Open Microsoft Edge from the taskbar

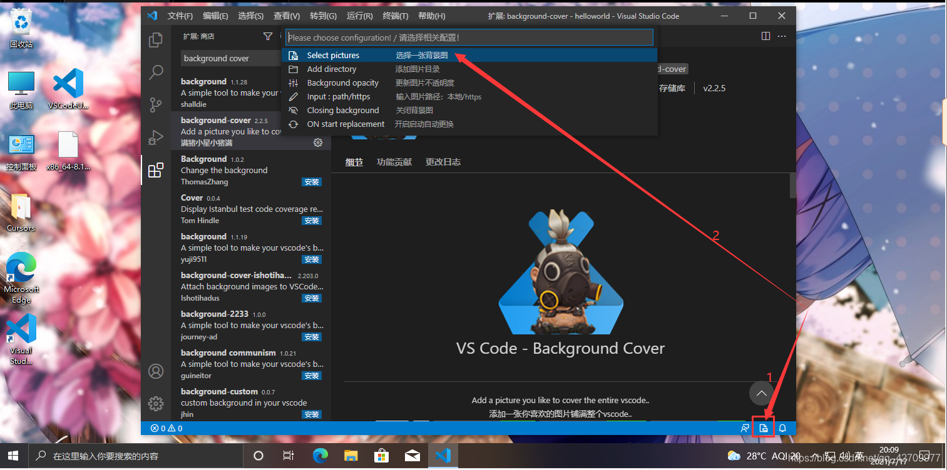320,456
